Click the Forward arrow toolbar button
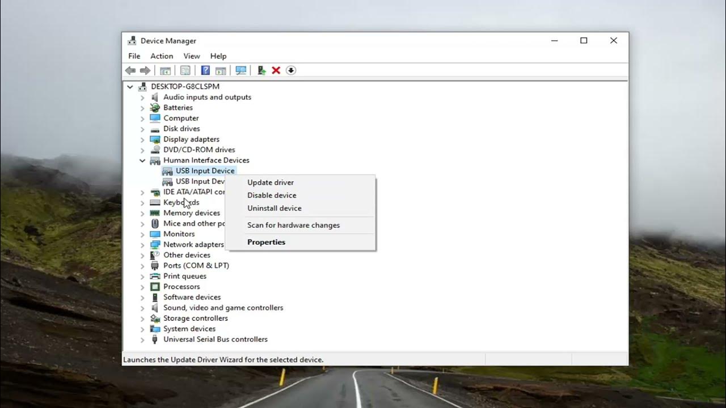This screenshot has width=726, height=408. tap(145, 70)
